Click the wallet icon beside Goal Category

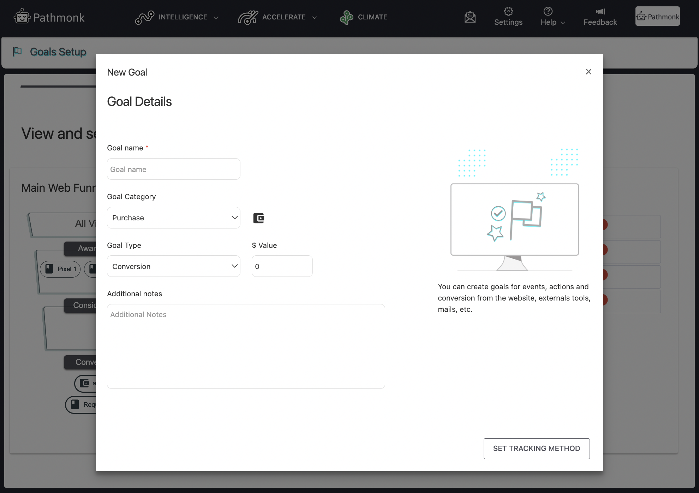[259, 218]
